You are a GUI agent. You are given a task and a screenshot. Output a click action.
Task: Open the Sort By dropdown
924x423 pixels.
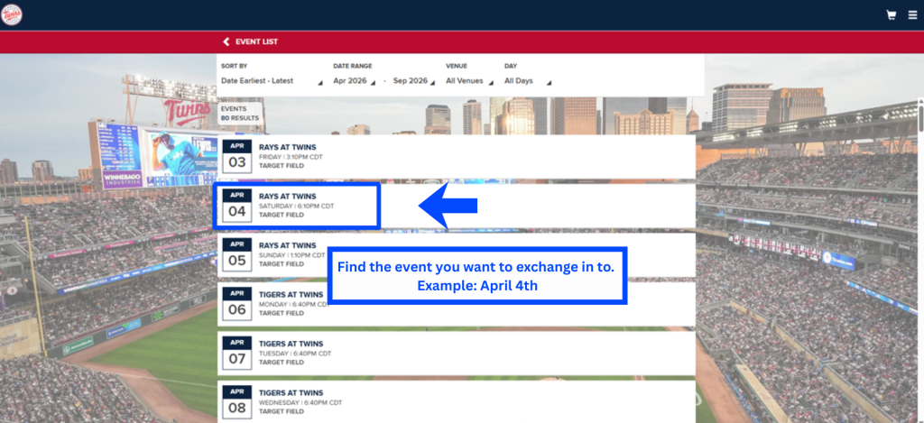(x=273, y=81)
